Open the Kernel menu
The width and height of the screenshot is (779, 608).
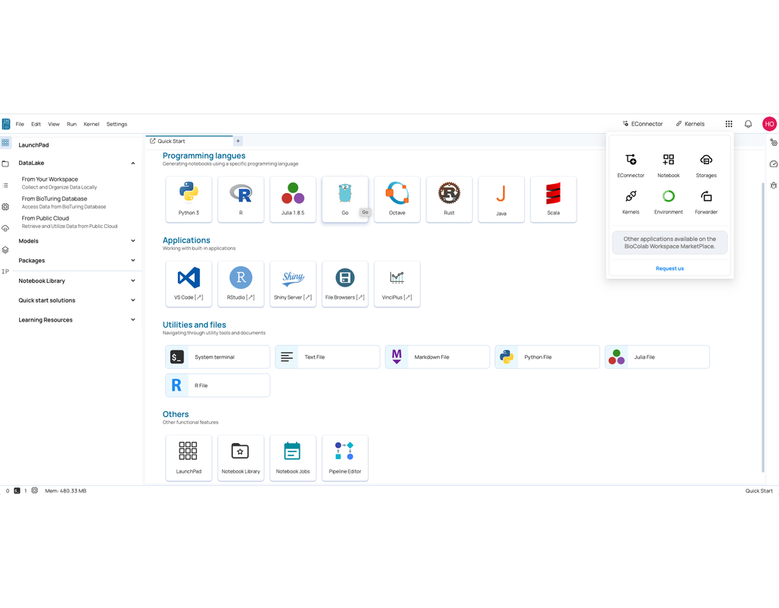coord(91,124)
